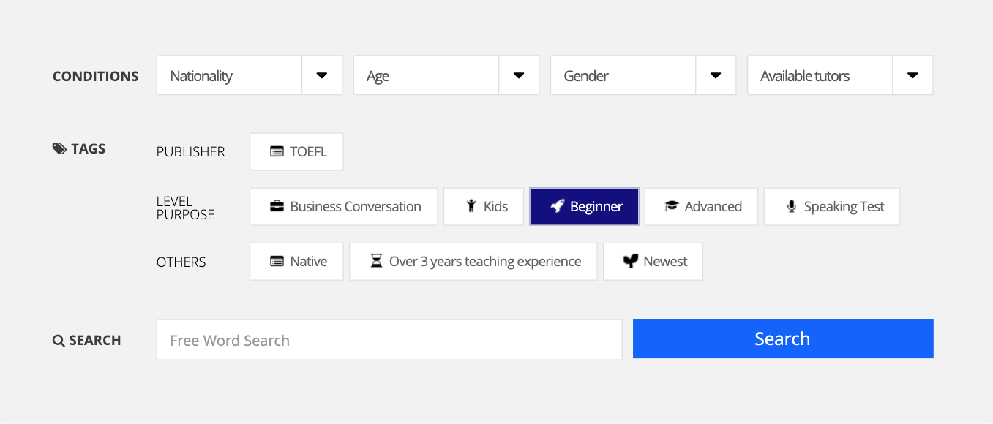Click the hourglass icon on teaching experience tag
The width and height of the screenshot is (993, 424).
(376, 262)
